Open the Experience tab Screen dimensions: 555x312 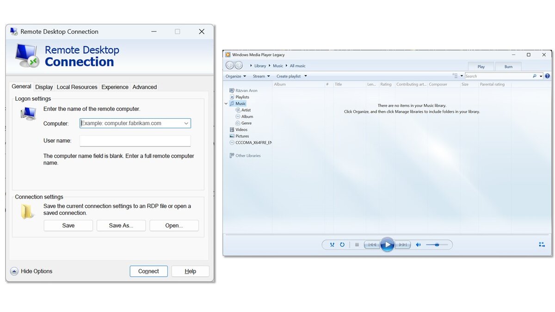pos(115,87)
